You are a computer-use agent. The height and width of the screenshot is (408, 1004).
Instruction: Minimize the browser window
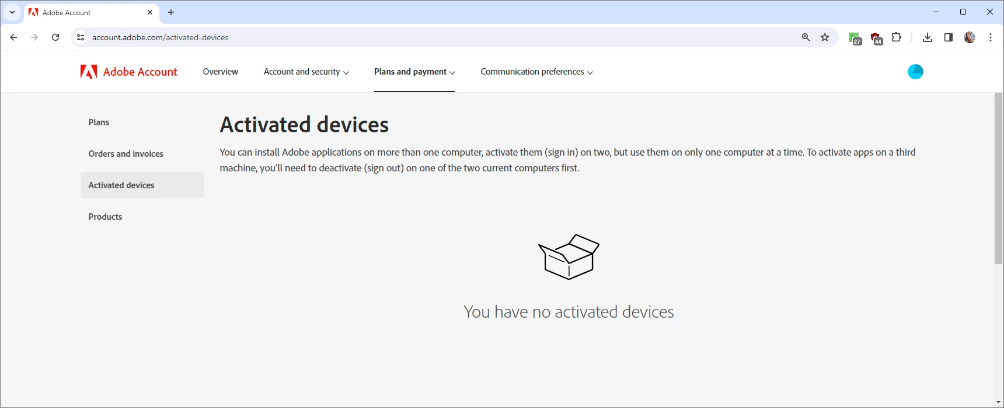pos(936,12)
